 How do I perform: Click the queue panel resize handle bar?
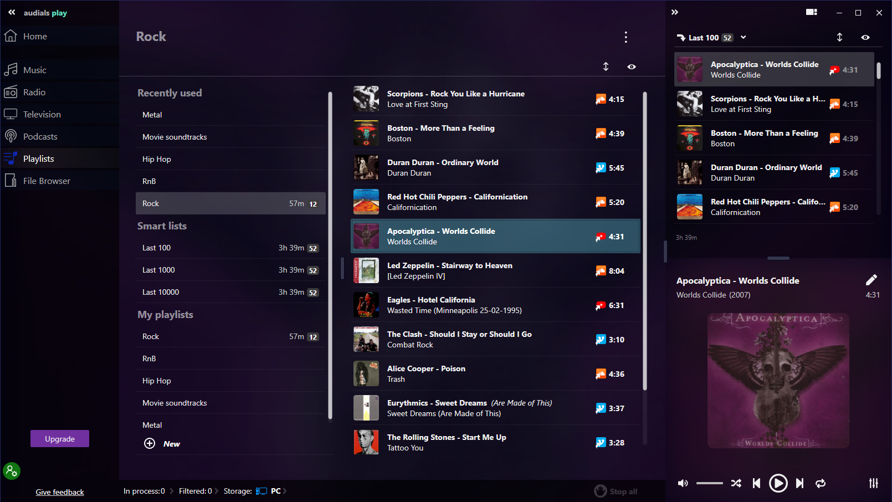pos(778,258)
